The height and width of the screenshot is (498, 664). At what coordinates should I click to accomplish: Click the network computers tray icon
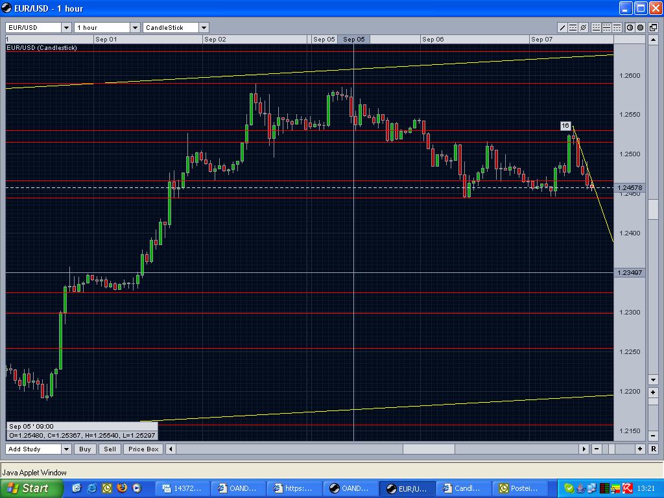(591, 489)
